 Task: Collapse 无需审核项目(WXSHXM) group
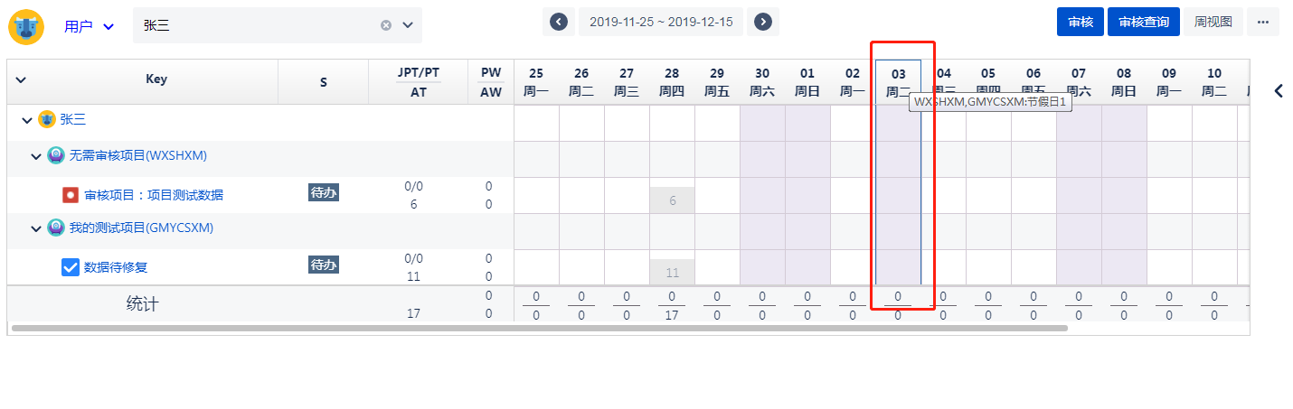click(36, 156)
